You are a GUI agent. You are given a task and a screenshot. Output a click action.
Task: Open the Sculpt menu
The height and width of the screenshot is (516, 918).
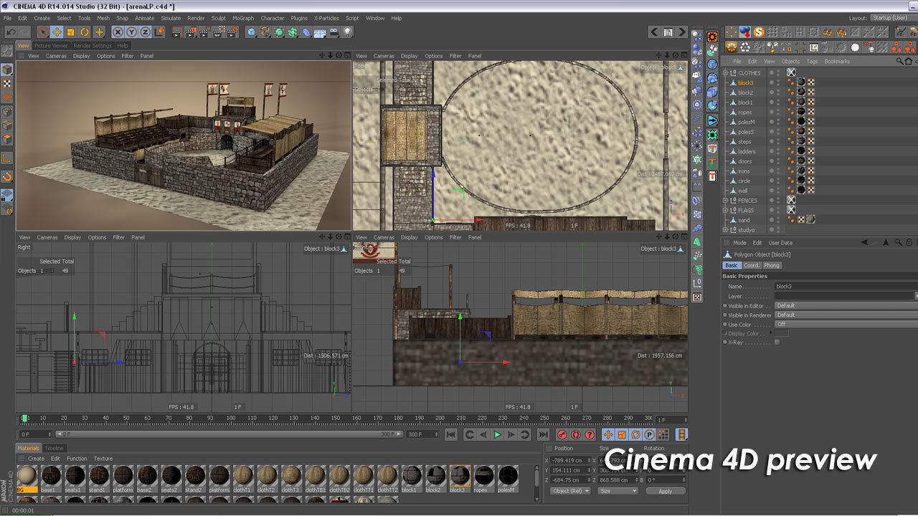pyautogui.click(x=219, y=18)
